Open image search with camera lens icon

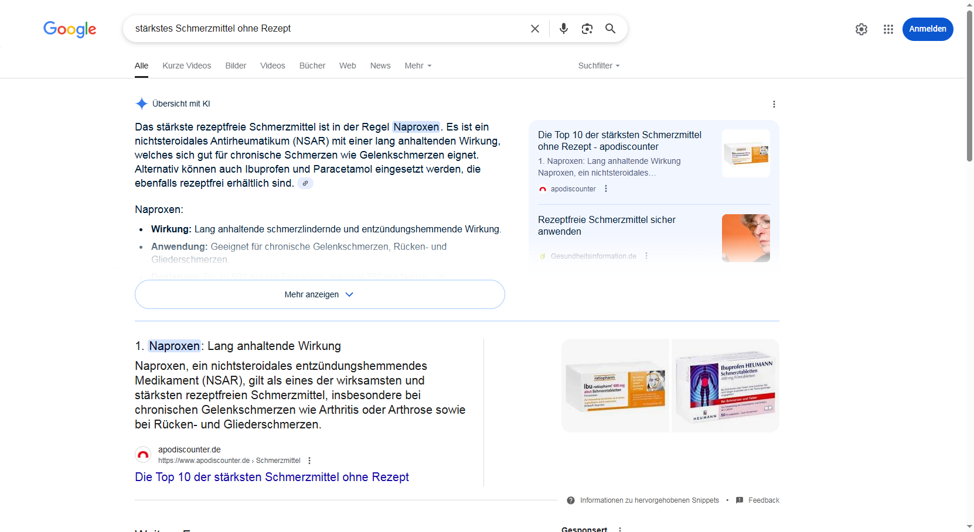click(587, 29)
